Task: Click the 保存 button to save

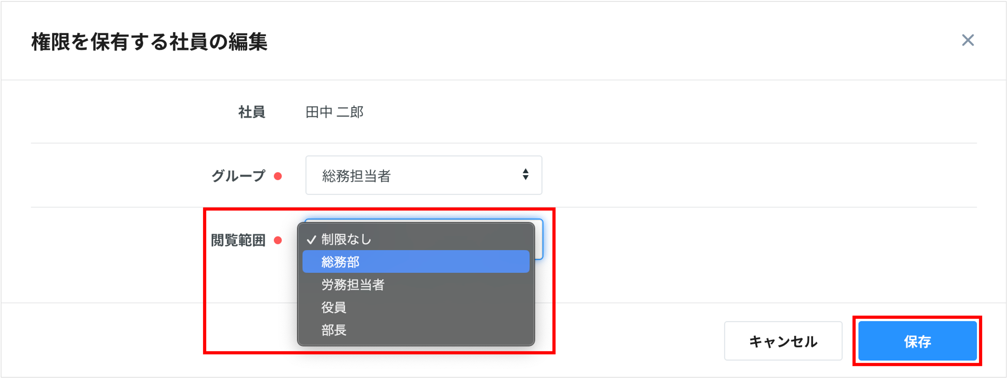Action: coord(917,343)
